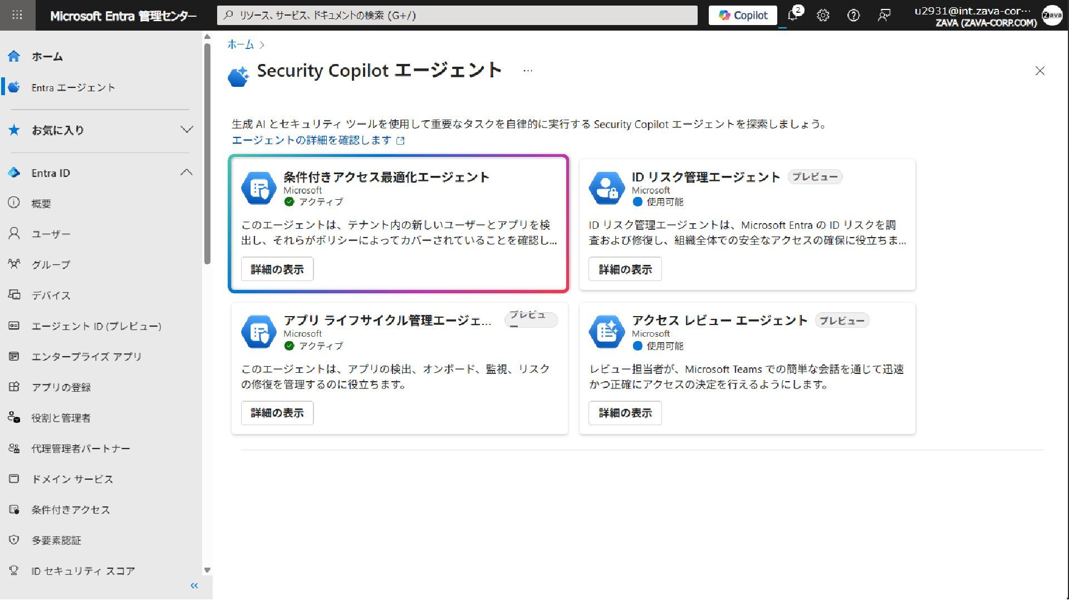
Task: Open the app launcher waffle icon
Action: tap(17, 15)
